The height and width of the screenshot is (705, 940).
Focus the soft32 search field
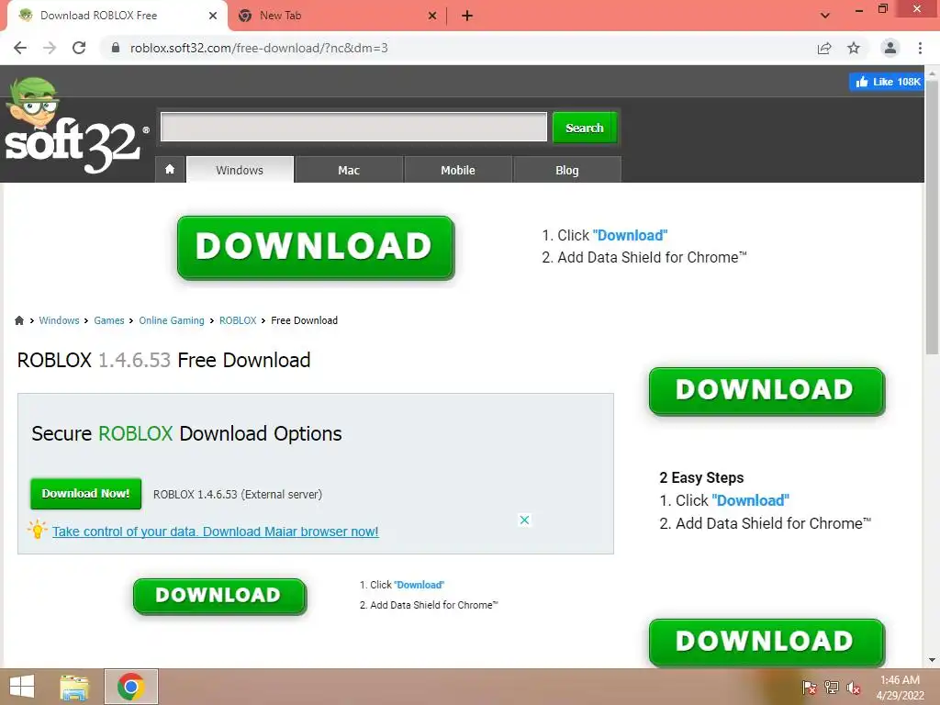353,127
